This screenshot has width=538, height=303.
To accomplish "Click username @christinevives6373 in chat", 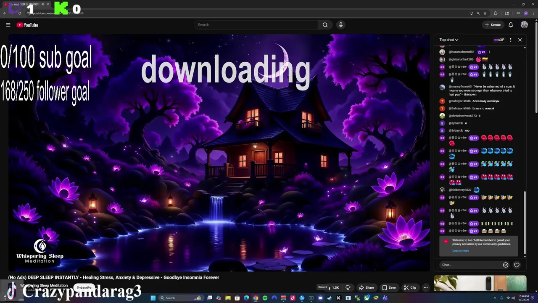I will pyautogui.click(x=462, y=116).
